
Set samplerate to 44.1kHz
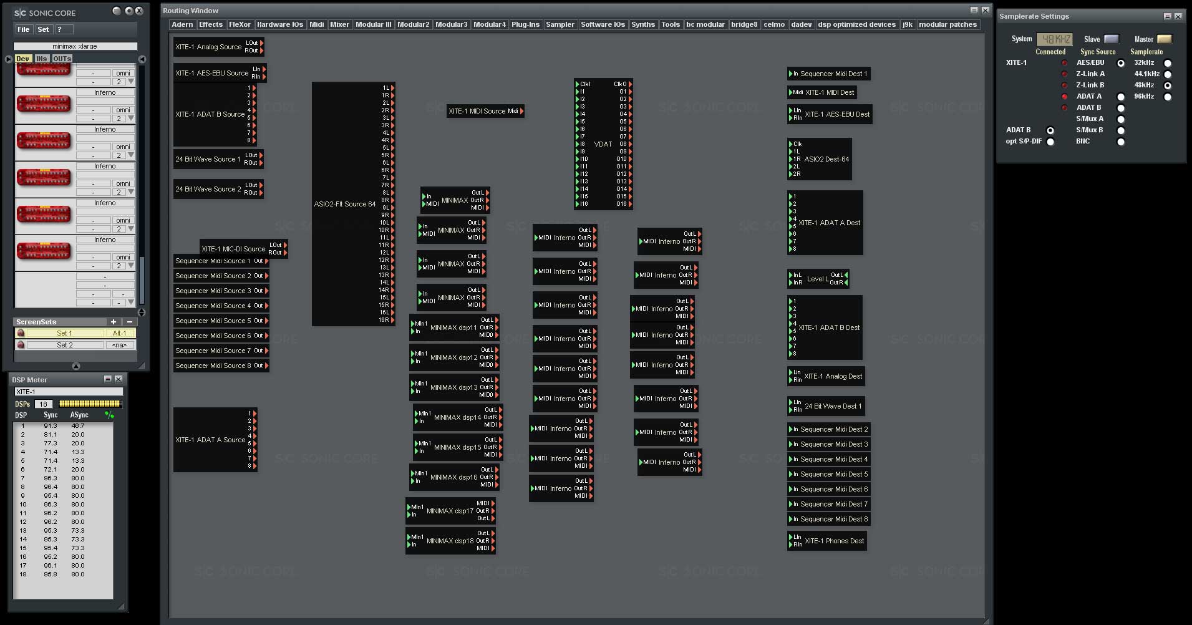pyautogui.click(x=1168, y=74)
